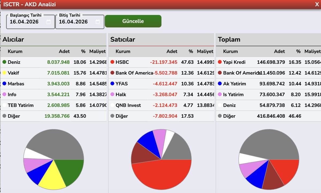Viewport: 321px width, 193px height.
Task: Open calendar picker in Bitiş Tarihi field
Action: pyautogui.click(x=98, y=22)
